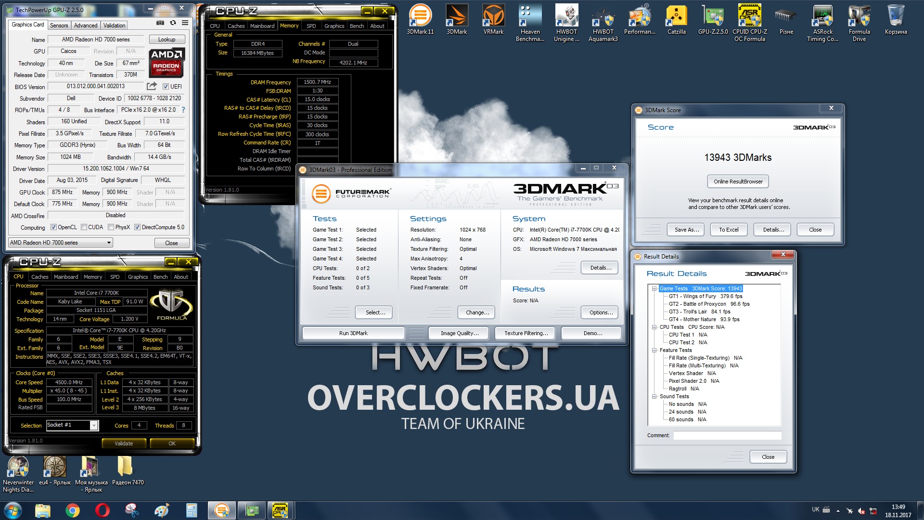The height and width of the screenshot is (520, 924).
Task: Open the GPU selection dropdown in GPU-Z
Action: point(61,243)
